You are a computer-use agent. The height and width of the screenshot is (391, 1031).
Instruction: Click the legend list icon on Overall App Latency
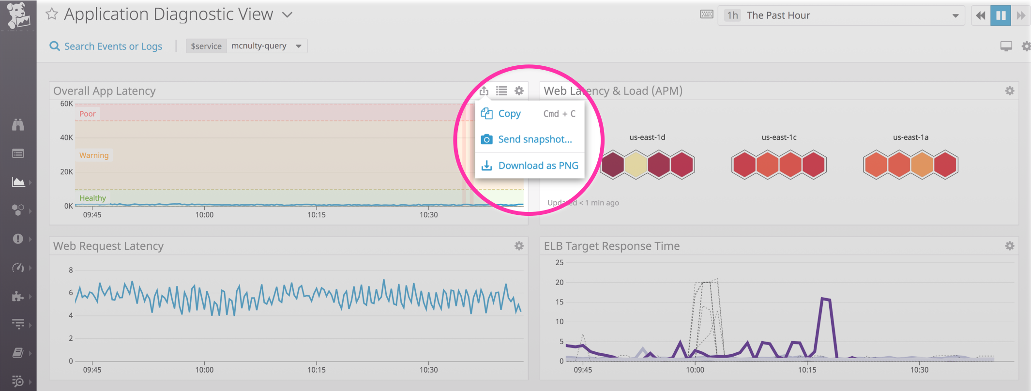click(501, 91)
